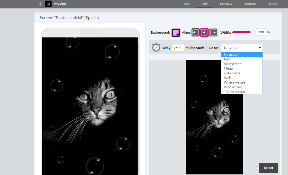Image resolution: width=288 pixels, height=175 pixels.
Task: Open the stopwatch delay icon
Action: 156,47
